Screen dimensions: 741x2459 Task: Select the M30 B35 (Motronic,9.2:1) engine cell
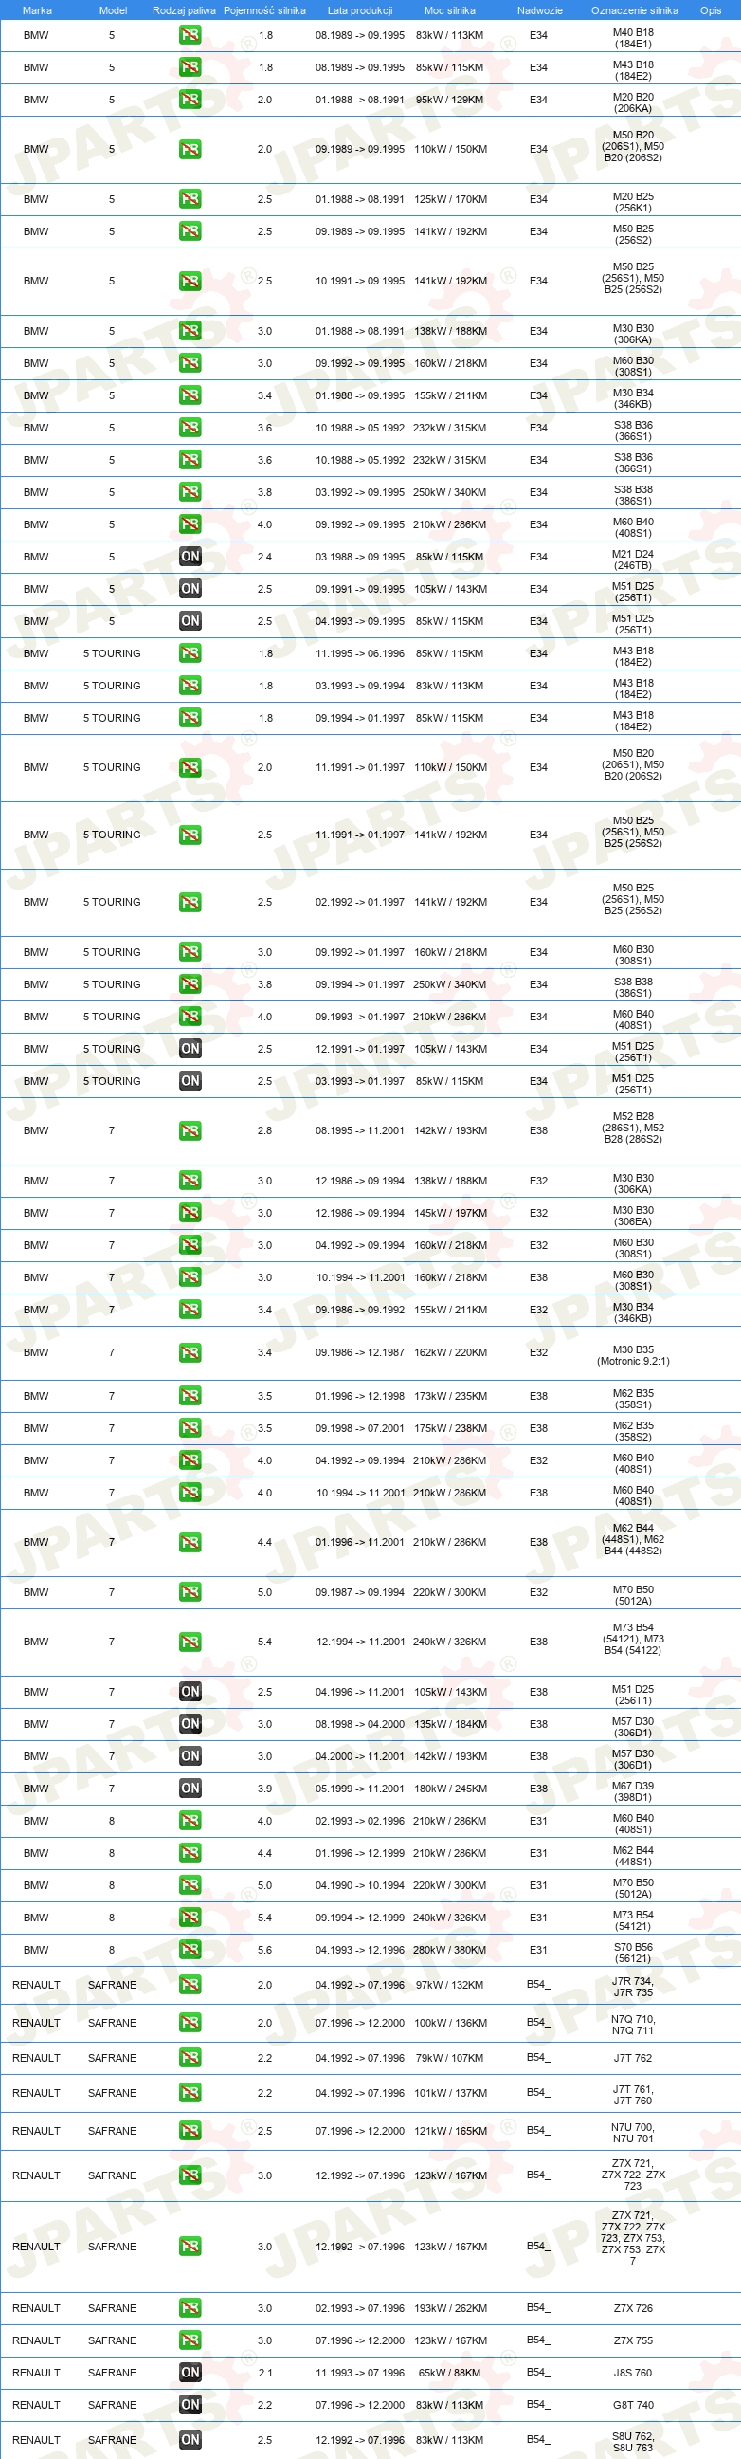pyautogui.click(x=633, y=1355)
